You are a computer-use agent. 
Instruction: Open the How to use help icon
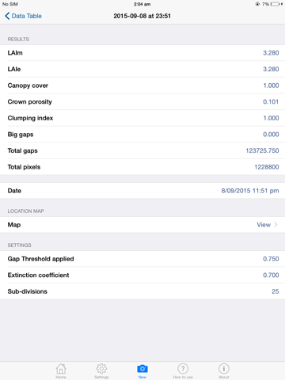[x=183, y=369]
